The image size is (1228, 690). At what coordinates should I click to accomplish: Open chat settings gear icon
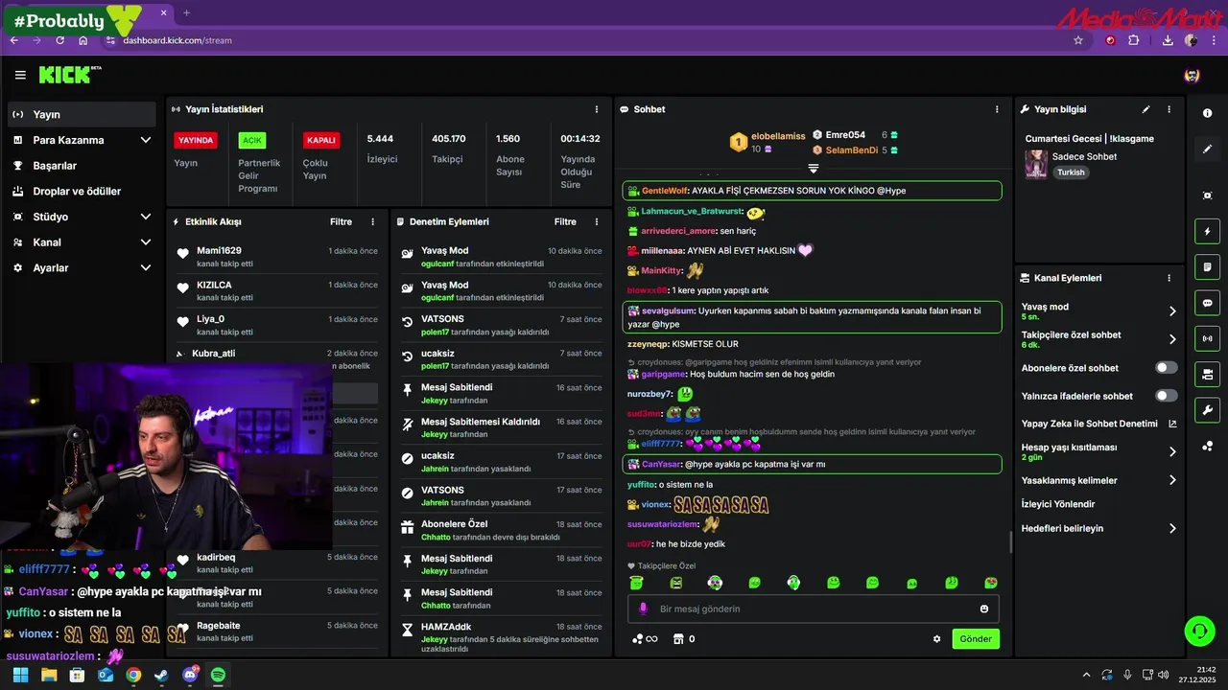937,639
